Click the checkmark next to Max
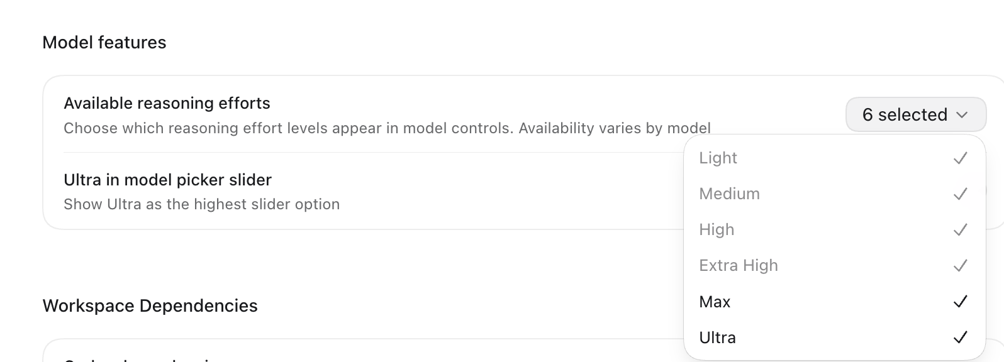The image size is (1004, 362). click(960, 302)
